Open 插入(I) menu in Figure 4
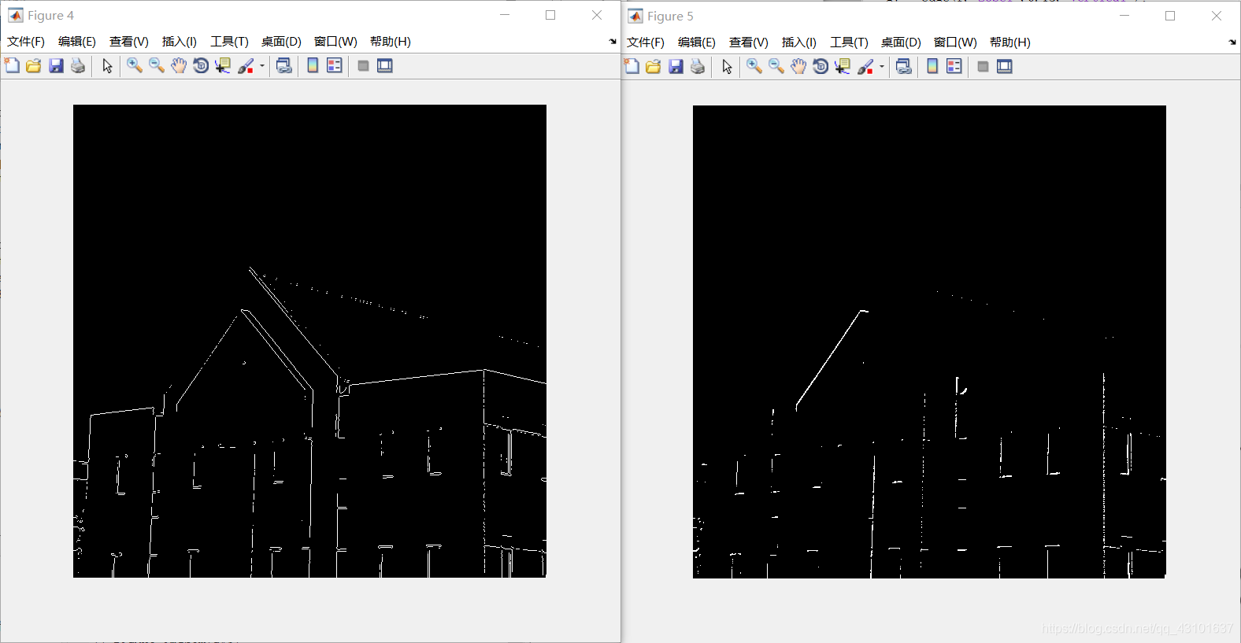The image size is (1241, 643). point(180,42)
